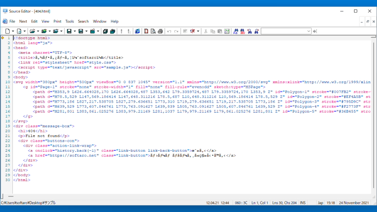Viewport: 377px width, 212px height.
Task: Click the second exclamation mark icon
Action: (x=129, y=31)
